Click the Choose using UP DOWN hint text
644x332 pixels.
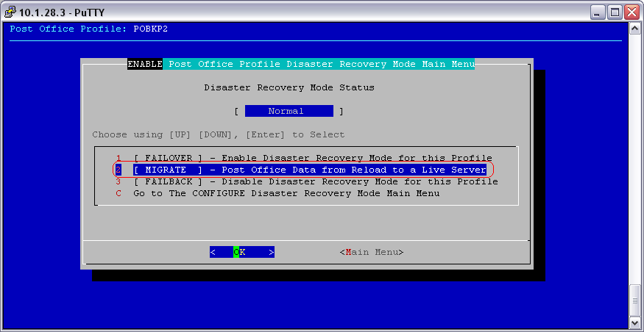click(x=219, y=134)
